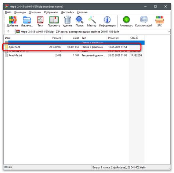Sort the list by Размер column header
The image size is (174, 173).
(54, 38)
